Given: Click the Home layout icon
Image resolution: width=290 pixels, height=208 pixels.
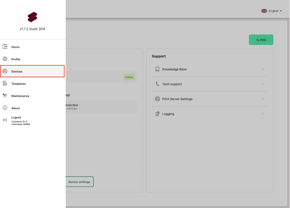Looking at the screenshot, I should (5, 47).
